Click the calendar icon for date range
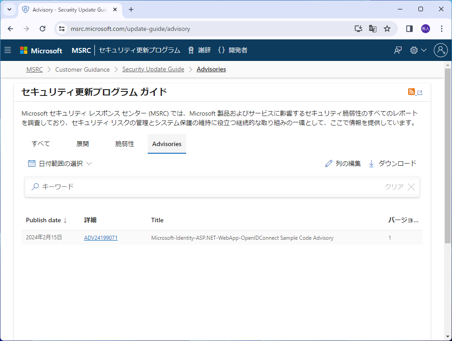This screenshot has height=341, width=452. [x=32, y=164]
